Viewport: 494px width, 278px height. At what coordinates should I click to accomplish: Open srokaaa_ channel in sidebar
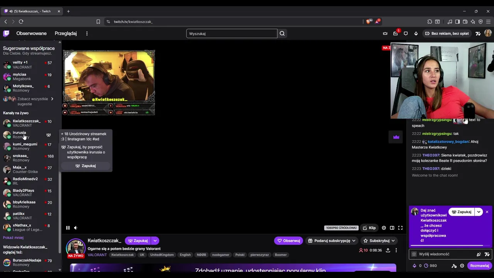point(29,158)
